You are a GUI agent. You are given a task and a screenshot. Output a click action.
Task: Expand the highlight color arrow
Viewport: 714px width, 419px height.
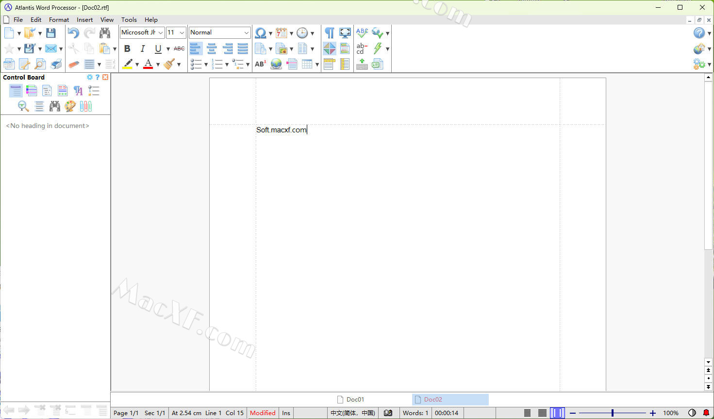pyautogui.click(x=137, y=64)
